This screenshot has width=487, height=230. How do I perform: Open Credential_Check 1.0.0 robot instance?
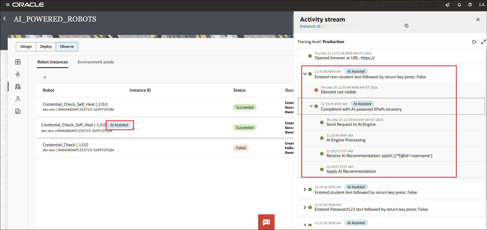[65, 145]
